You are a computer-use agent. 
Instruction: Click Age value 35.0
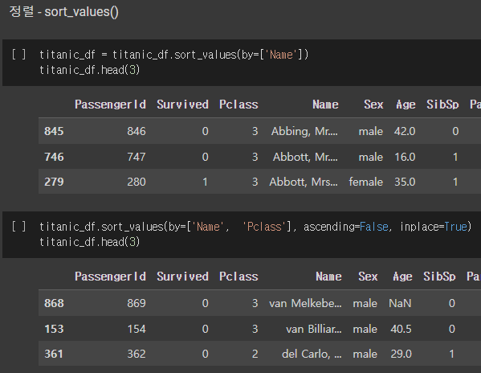(405, 182)
